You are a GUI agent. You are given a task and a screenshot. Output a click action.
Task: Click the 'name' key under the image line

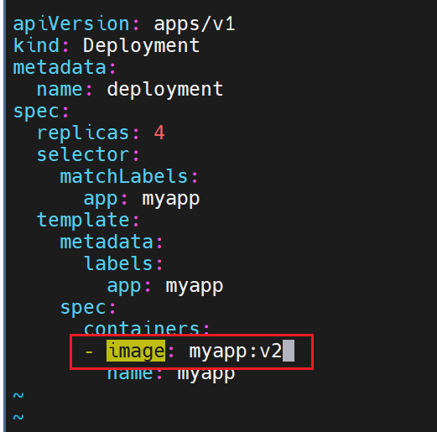(x=130, y=374)
